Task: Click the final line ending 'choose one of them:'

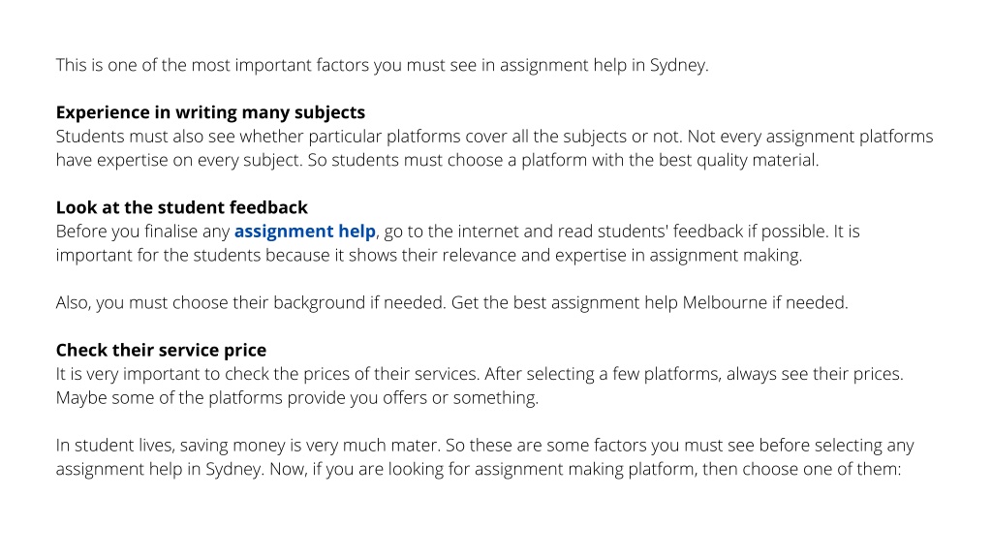Action: [x=479, y=469]
